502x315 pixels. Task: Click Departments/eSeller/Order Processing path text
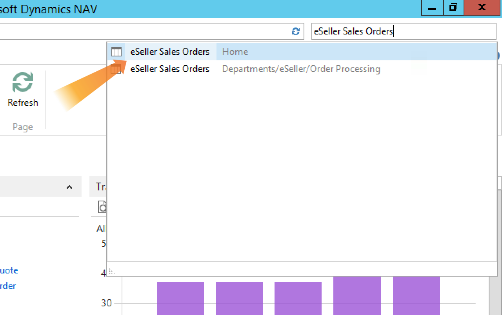(301, 69)
